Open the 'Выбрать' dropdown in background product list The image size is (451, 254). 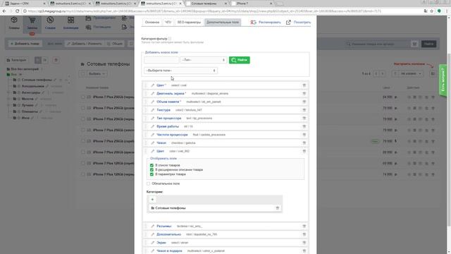click(97, 74)
